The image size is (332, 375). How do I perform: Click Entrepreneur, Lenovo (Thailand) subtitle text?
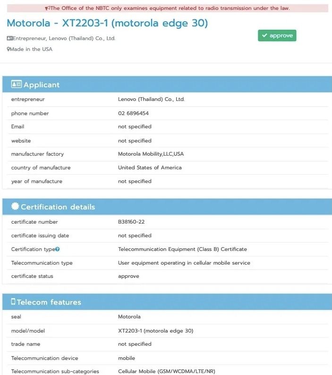(x=64, y=38)
